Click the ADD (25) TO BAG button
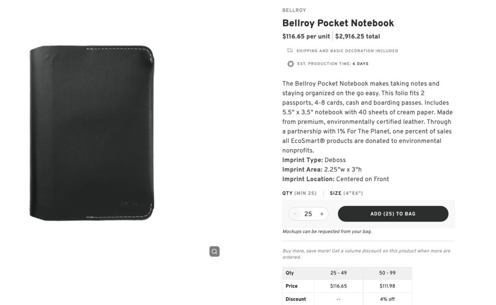Screen dimensions: 496x305 393,213
